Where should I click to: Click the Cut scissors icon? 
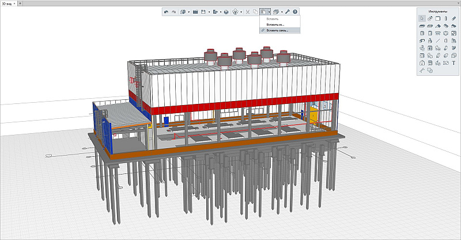[248, 11]
